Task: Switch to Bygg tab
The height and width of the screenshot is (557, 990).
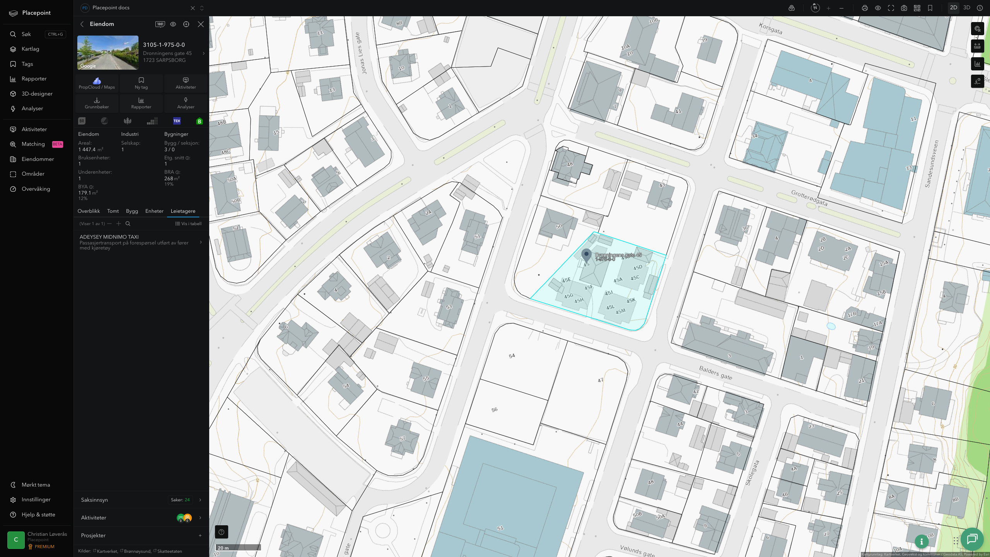Action: point(132,211)
